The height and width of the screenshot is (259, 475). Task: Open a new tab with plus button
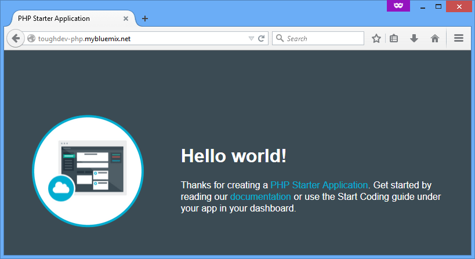145,19
